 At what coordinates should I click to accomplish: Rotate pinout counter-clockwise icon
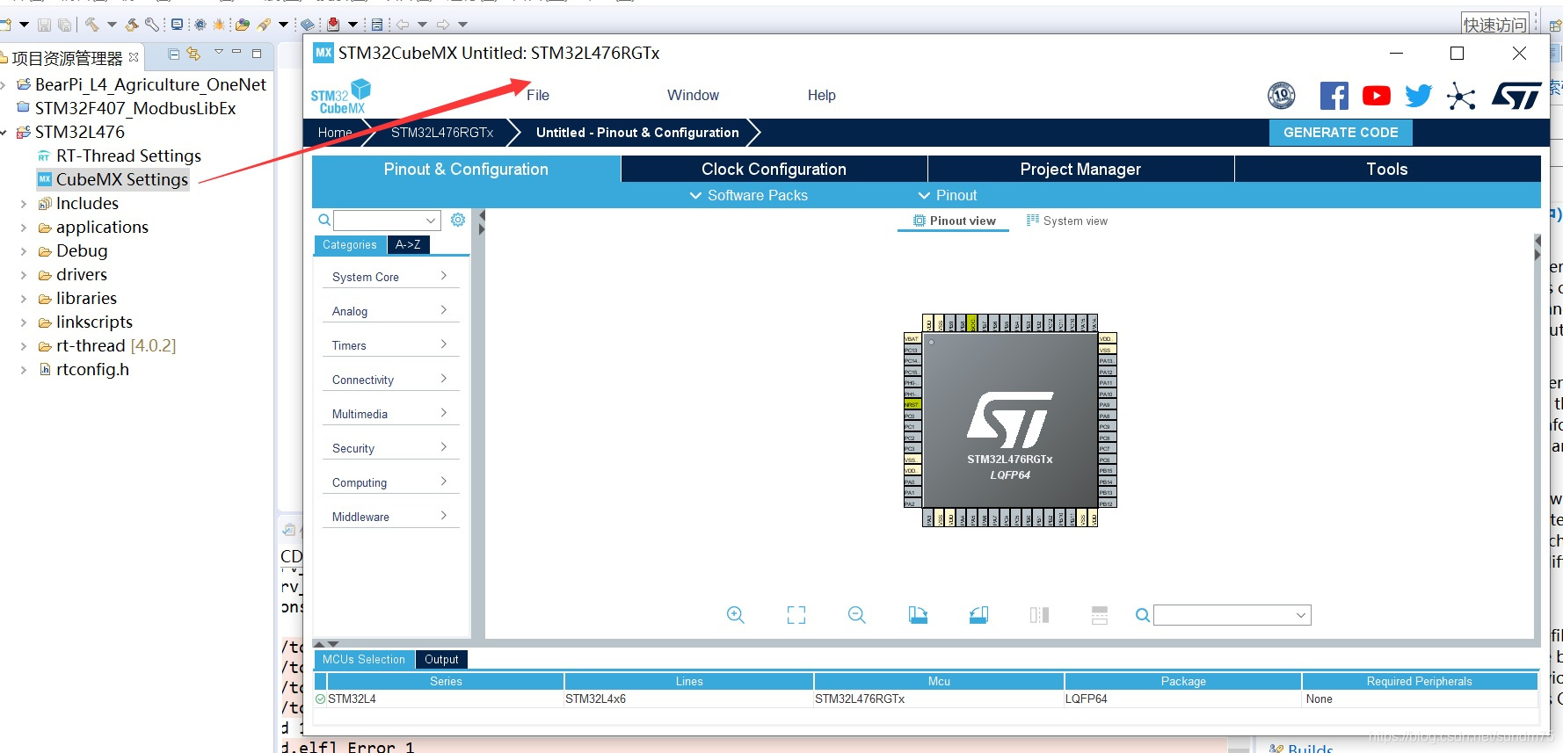click(x=978, y=615)
